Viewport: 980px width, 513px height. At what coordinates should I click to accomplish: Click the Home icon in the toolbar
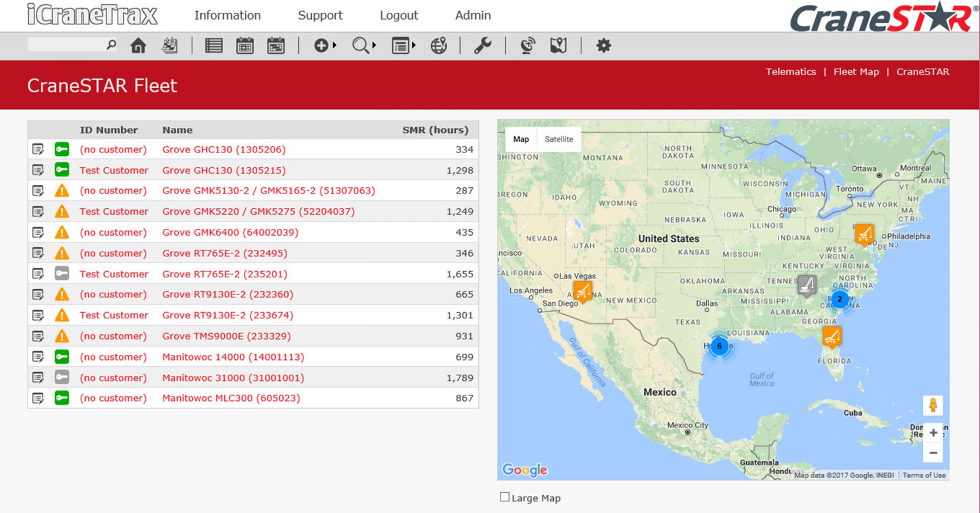pyautogui.click(x=138, y=45)
